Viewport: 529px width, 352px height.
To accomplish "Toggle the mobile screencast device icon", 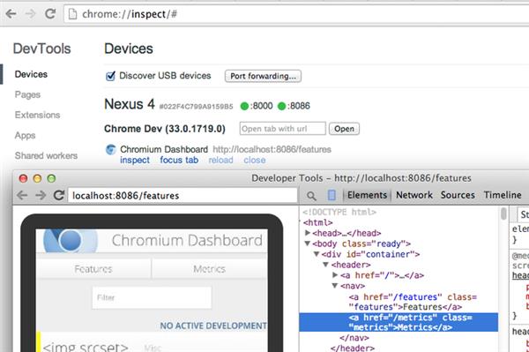I will 332,195.
